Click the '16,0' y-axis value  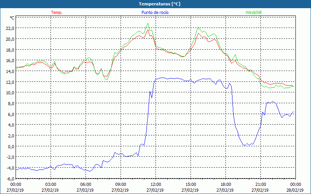10,61
